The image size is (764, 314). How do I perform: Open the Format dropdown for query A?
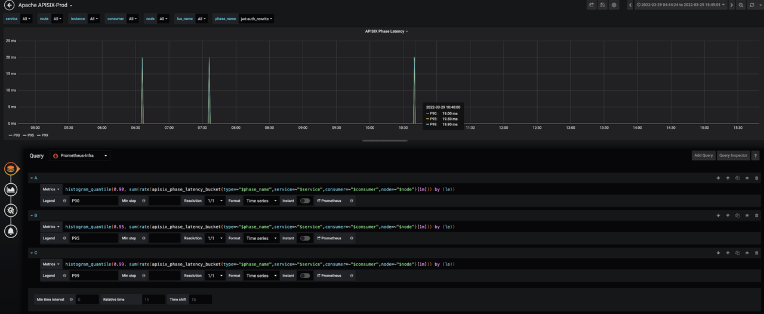(261, 201)
